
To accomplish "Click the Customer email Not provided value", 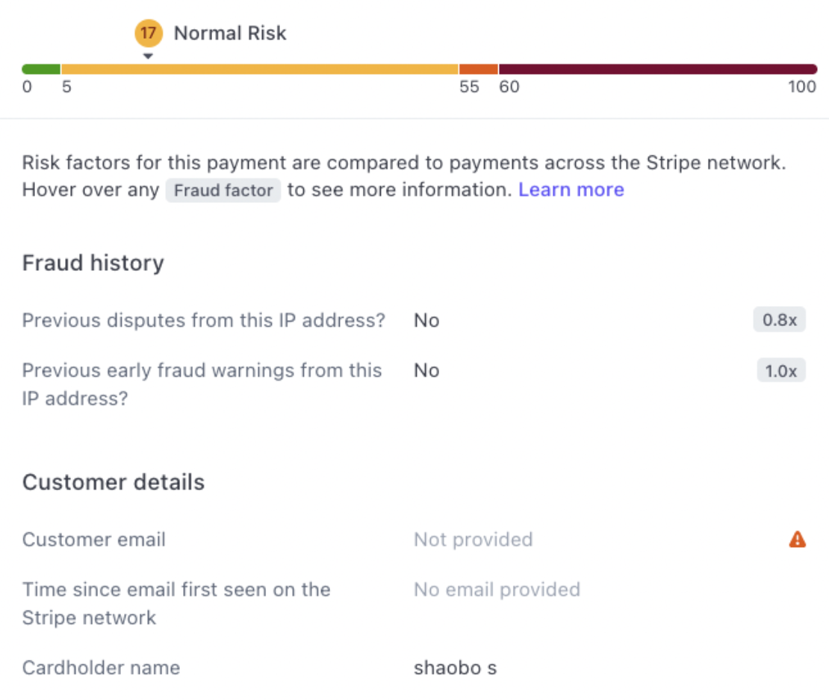I will 474,540.
